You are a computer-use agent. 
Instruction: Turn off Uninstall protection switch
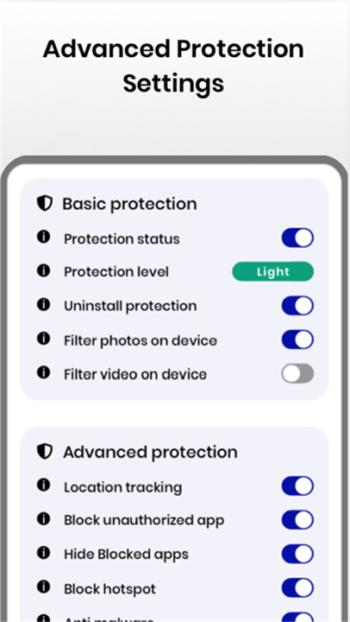tap(297, 306)
